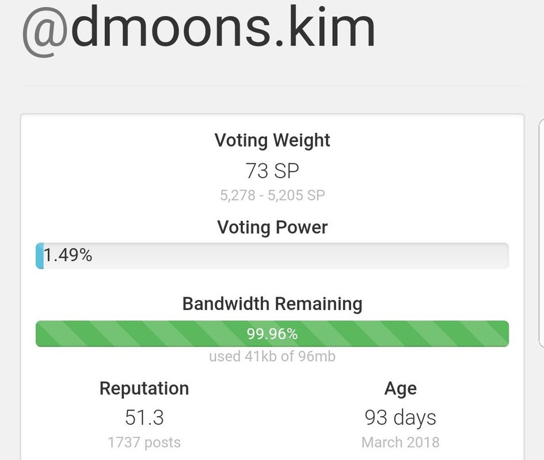
Task: Click the used 41kb of 96mb text
Action: tap(272, 356)
